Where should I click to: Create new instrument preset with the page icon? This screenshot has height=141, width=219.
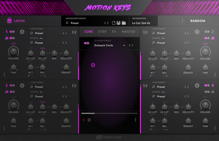(114, 23)
